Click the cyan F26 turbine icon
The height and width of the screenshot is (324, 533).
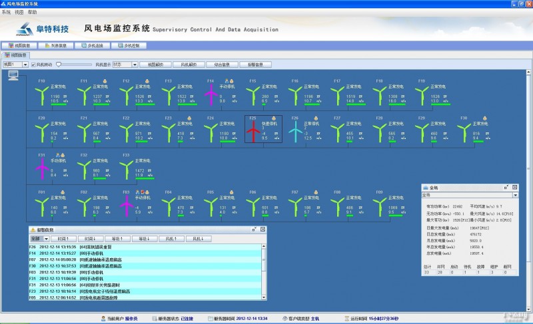(295, 132)
